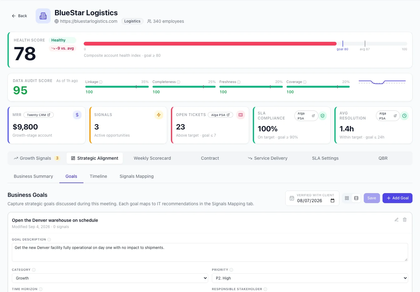
Task: Go back using the Back button
Action: click(x=19, y=16)
